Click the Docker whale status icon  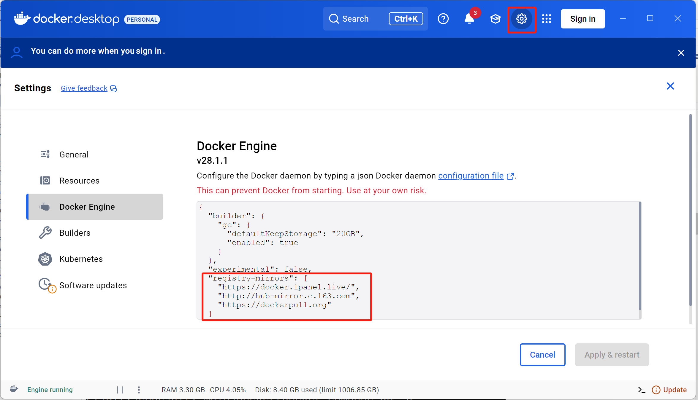click(x=14, y=389)
